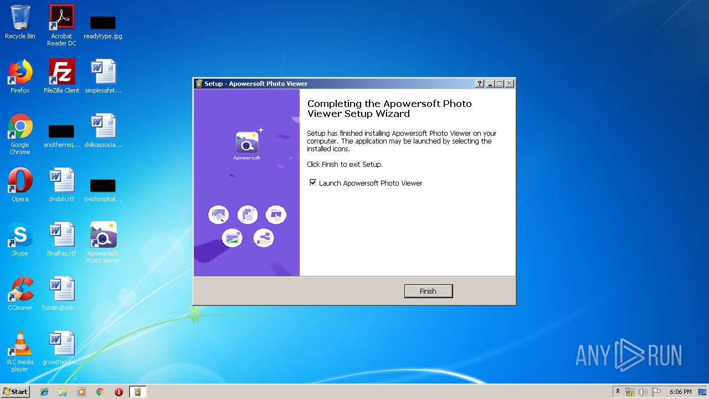
Task: Click the 6:06 PM taskbar clock
Action: (680, 392)
